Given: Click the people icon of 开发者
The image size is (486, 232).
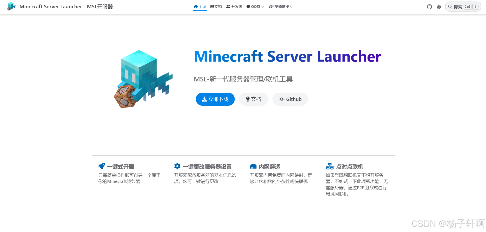Looking at the screenshot, I should [228, 7].
